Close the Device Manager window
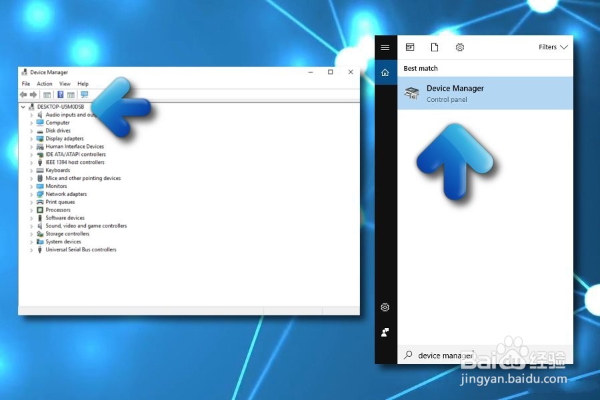Viewport: 600px width, 400px height. click(x=351, y=72)
